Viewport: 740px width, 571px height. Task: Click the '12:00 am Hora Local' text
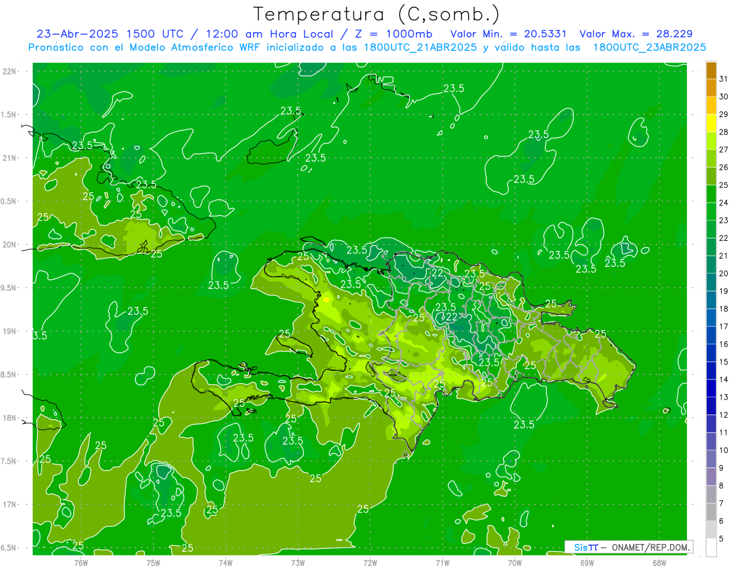(x=270, y=34)
